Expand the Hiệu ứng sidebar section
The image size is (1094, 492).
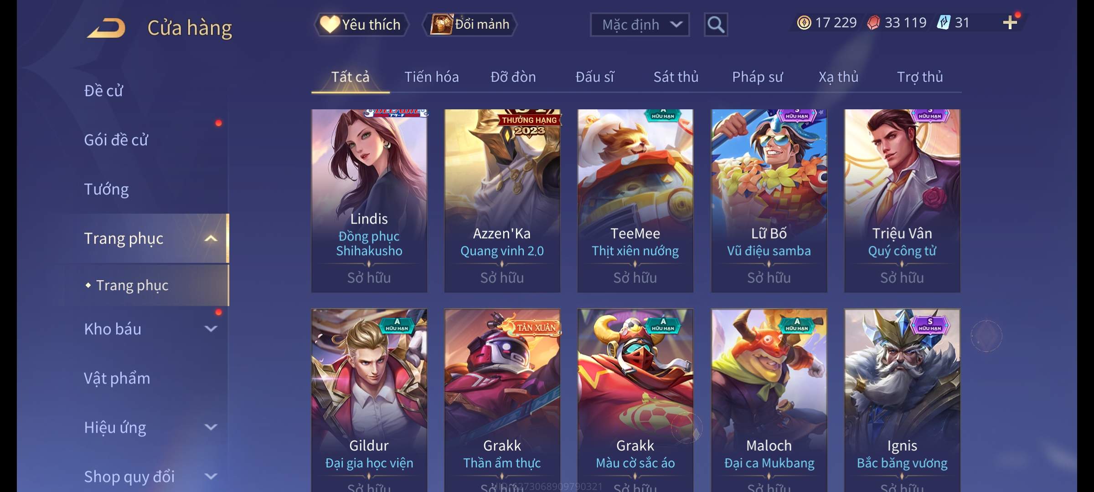pos(211,427)
